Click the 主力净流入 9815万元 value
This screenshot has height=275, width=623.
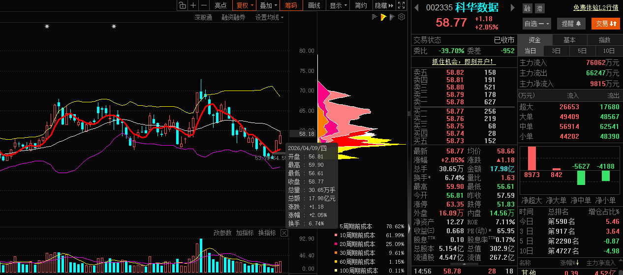pos(605,84)
